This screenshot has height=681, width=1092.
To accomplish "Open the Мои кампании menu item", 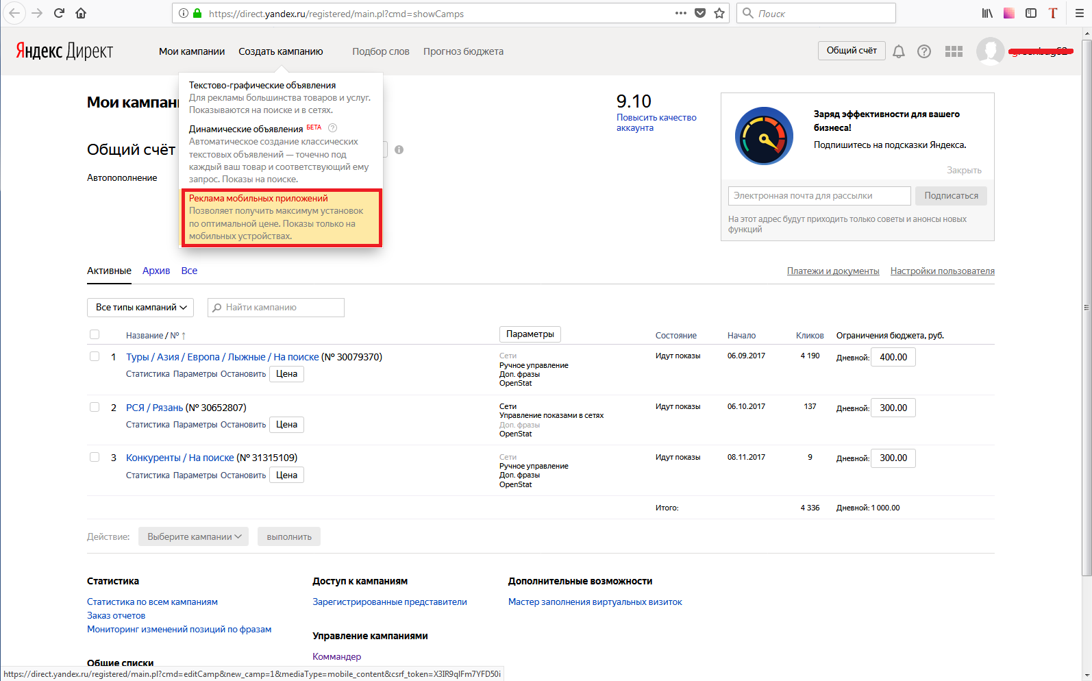I will click(x=192, y=51).
